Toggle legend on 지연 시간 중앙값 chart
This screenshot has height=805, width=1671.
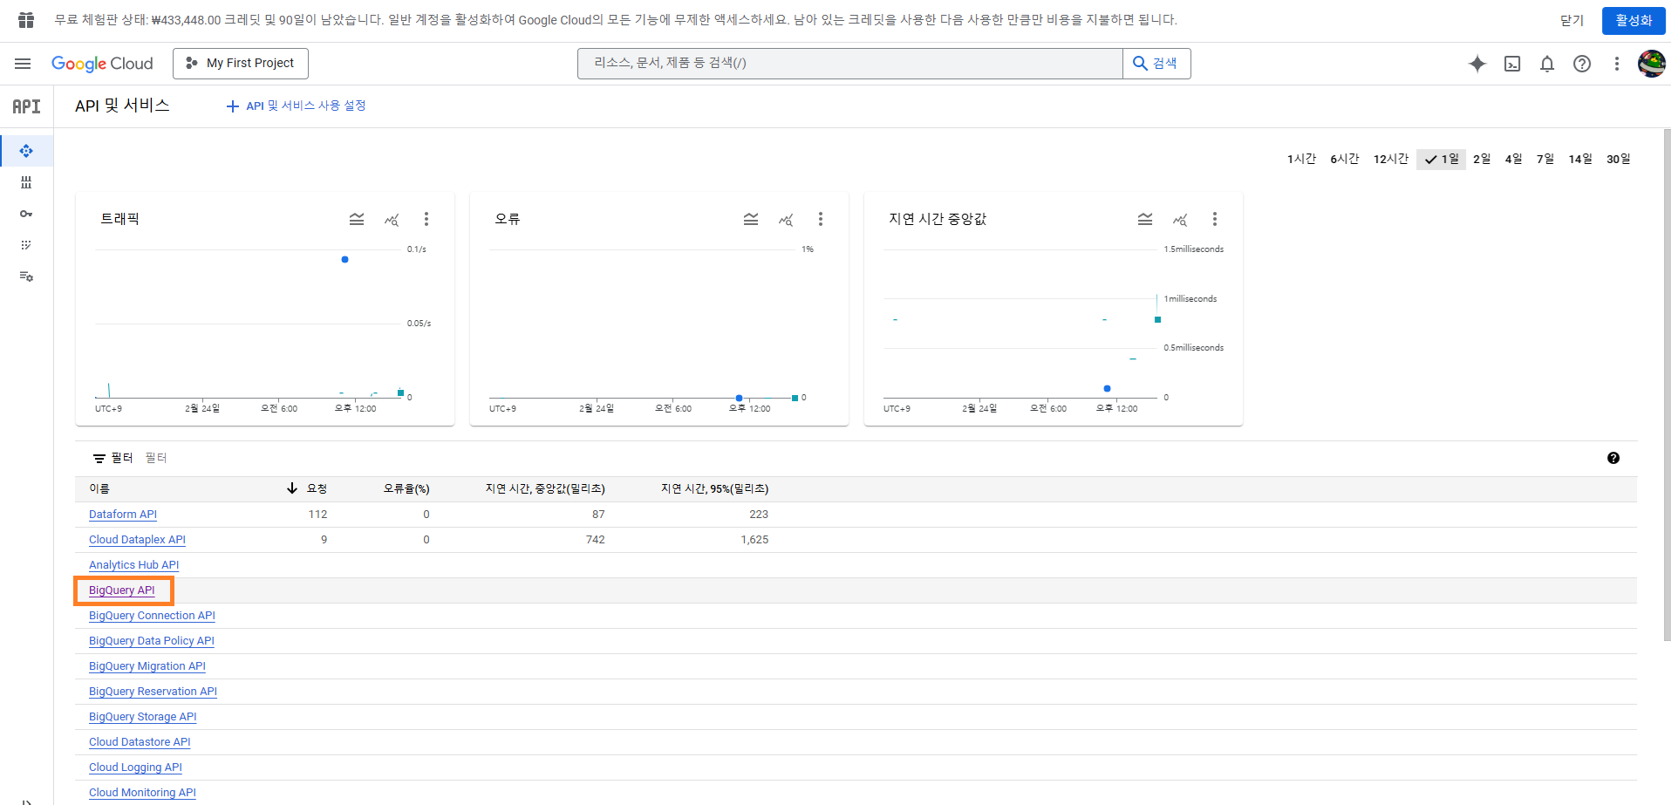click(x=1145, y=219)
